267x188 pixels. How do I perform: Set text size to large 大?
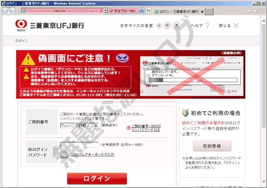click(176, 26)
